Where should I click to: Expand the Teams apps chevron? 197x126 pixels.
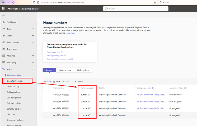[x=33, y=49]
